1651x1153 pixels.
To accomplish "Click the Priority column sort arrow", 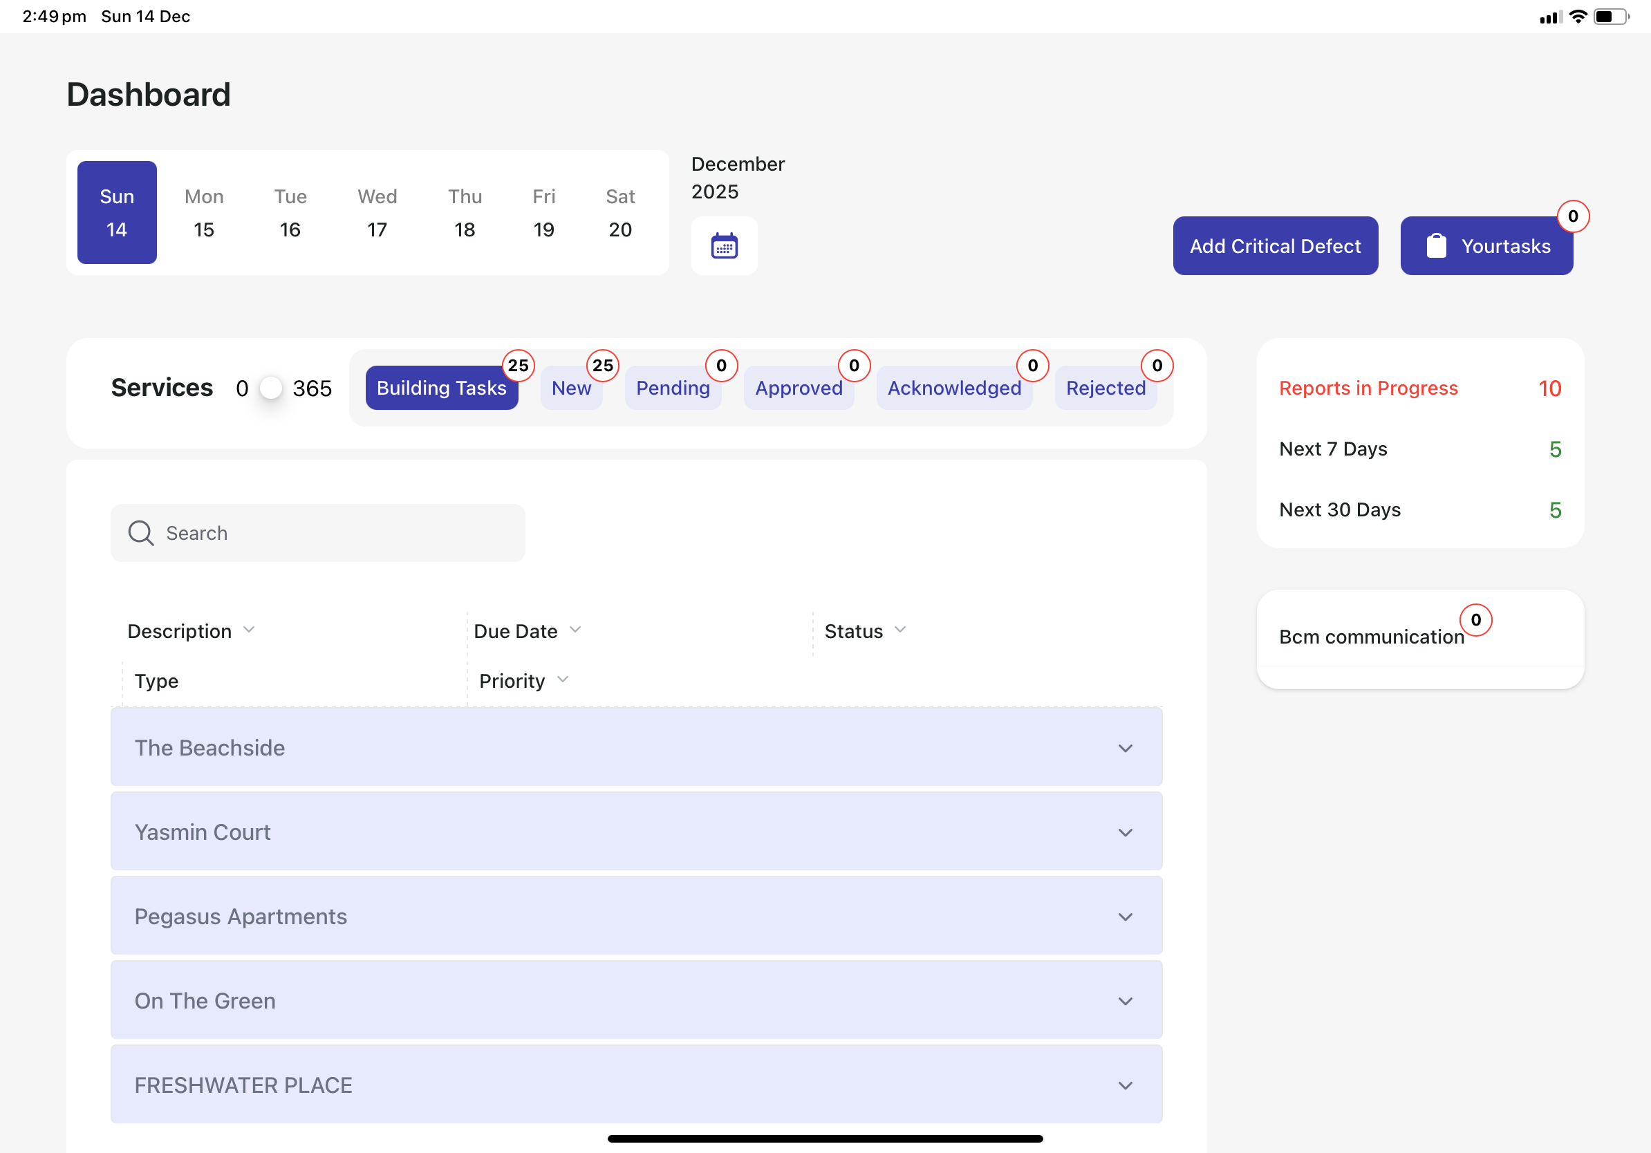I will coord(562,679).
